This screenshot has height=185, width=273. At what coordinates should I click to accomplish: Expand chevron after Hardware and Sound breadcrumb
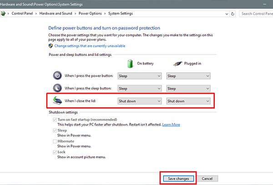point(75,14)
